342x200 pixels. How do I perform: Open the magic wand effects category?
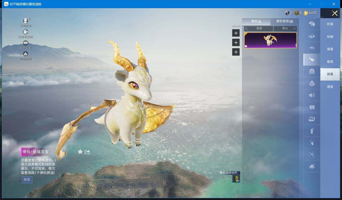pyautogui.click(x=312, y=154)
